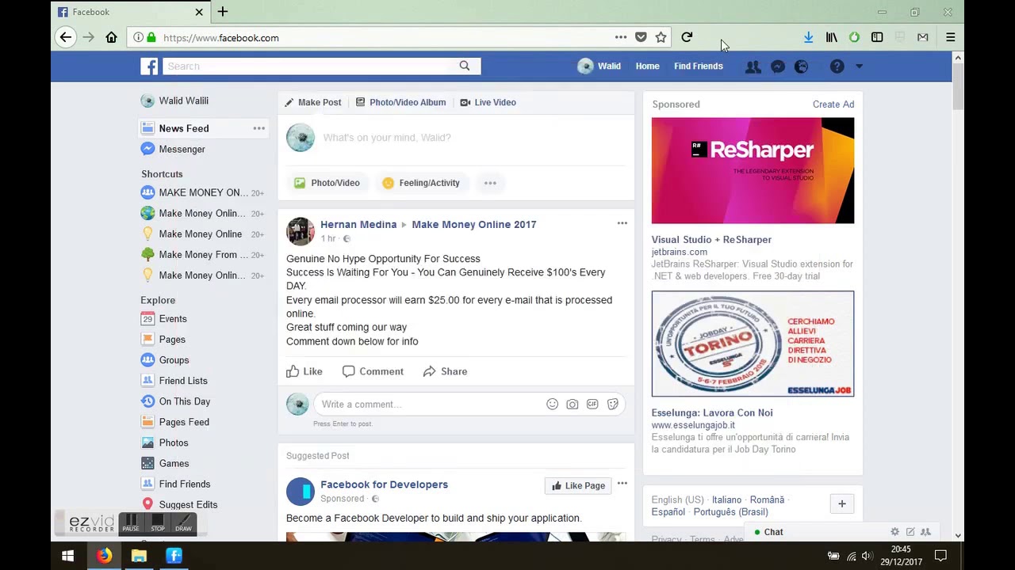Viewport: 1015px width, 570px height.
Task: Bookmark the page with the star icon
Action: [x=661, y=37]
